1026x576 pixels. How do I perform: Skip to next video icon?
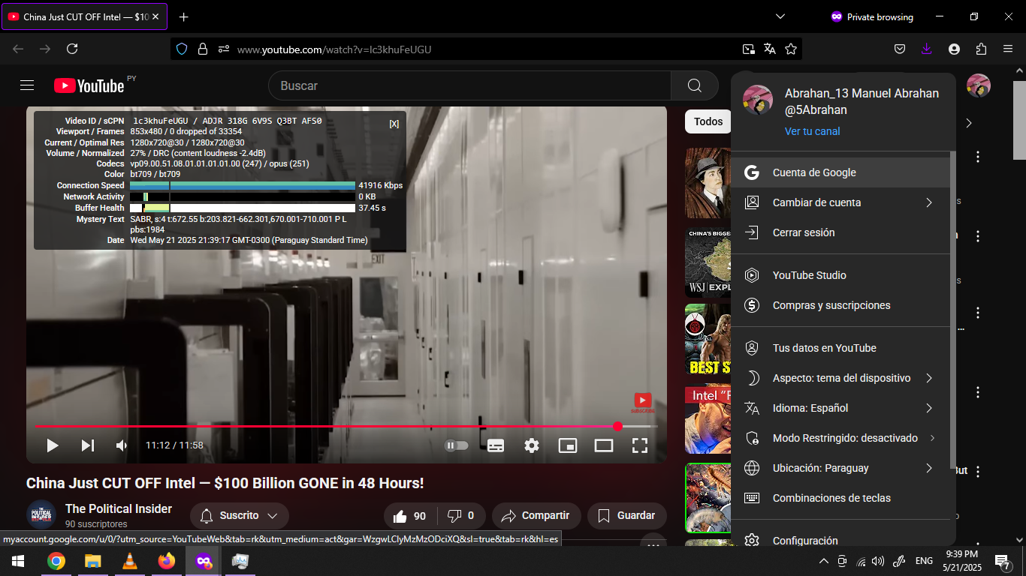[88, 445]
